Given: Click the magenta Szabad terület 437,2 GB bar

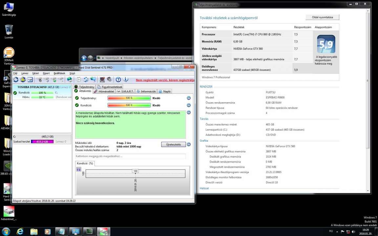Looking at the screenshot, I should tap(42, 142).
